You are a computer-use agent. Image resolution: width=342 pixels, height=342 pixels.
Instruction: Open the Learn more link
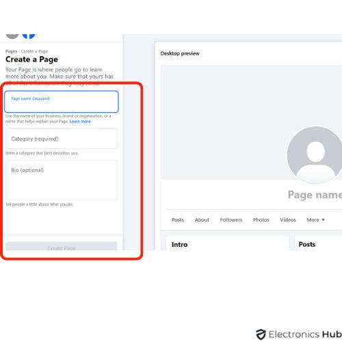(x=80, y=122)
